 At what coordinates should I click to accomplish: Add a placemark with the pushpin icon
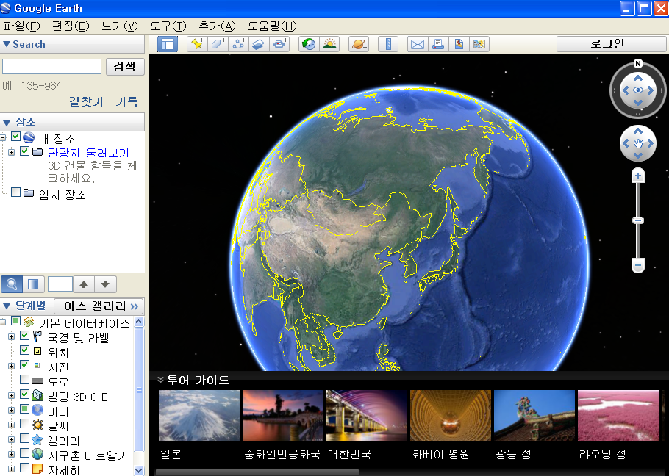(x=197, y=44)
